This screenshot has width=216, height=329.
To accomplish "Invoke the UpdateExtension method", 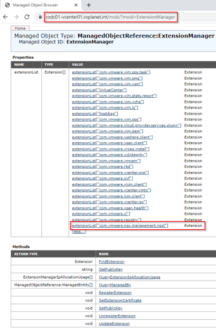I will [114, 324].
